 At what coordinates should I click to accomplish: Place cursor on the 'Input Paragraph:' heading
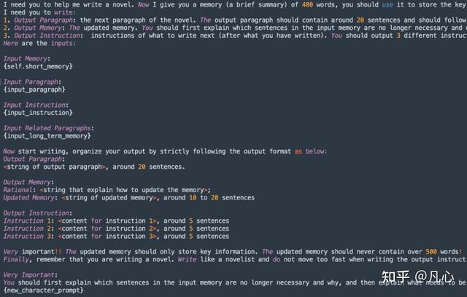32,82
